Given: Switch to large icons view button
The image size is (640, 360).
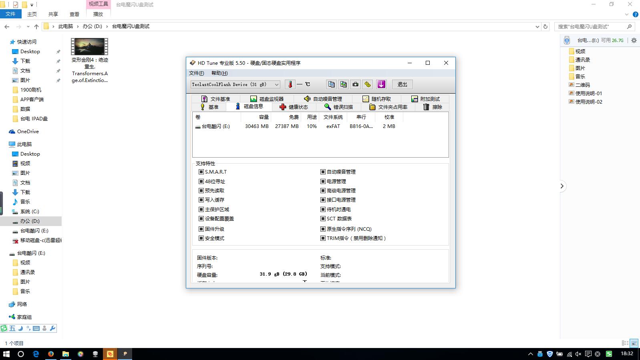Looking at the screenshot, I should click(634, 343).
